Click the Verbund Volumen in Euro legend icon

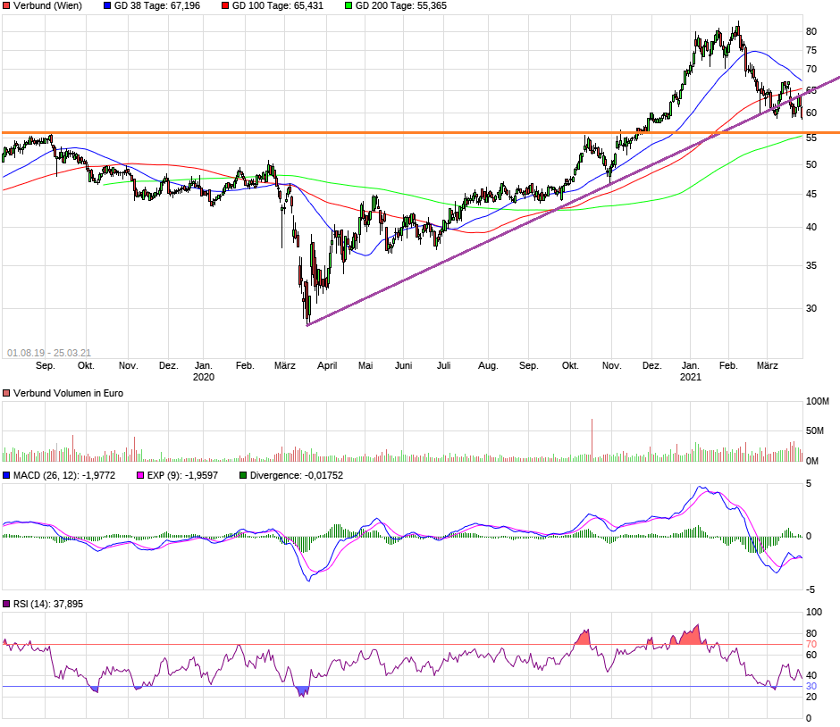(7, 392)
